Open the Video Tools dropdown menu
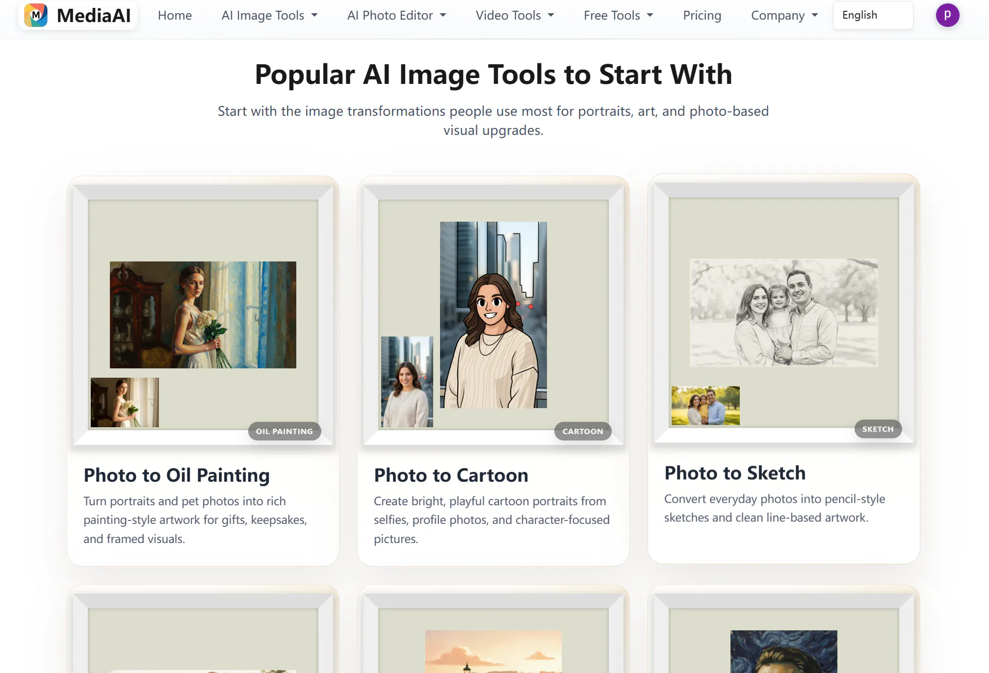The image size is (989, 673). 515,15
